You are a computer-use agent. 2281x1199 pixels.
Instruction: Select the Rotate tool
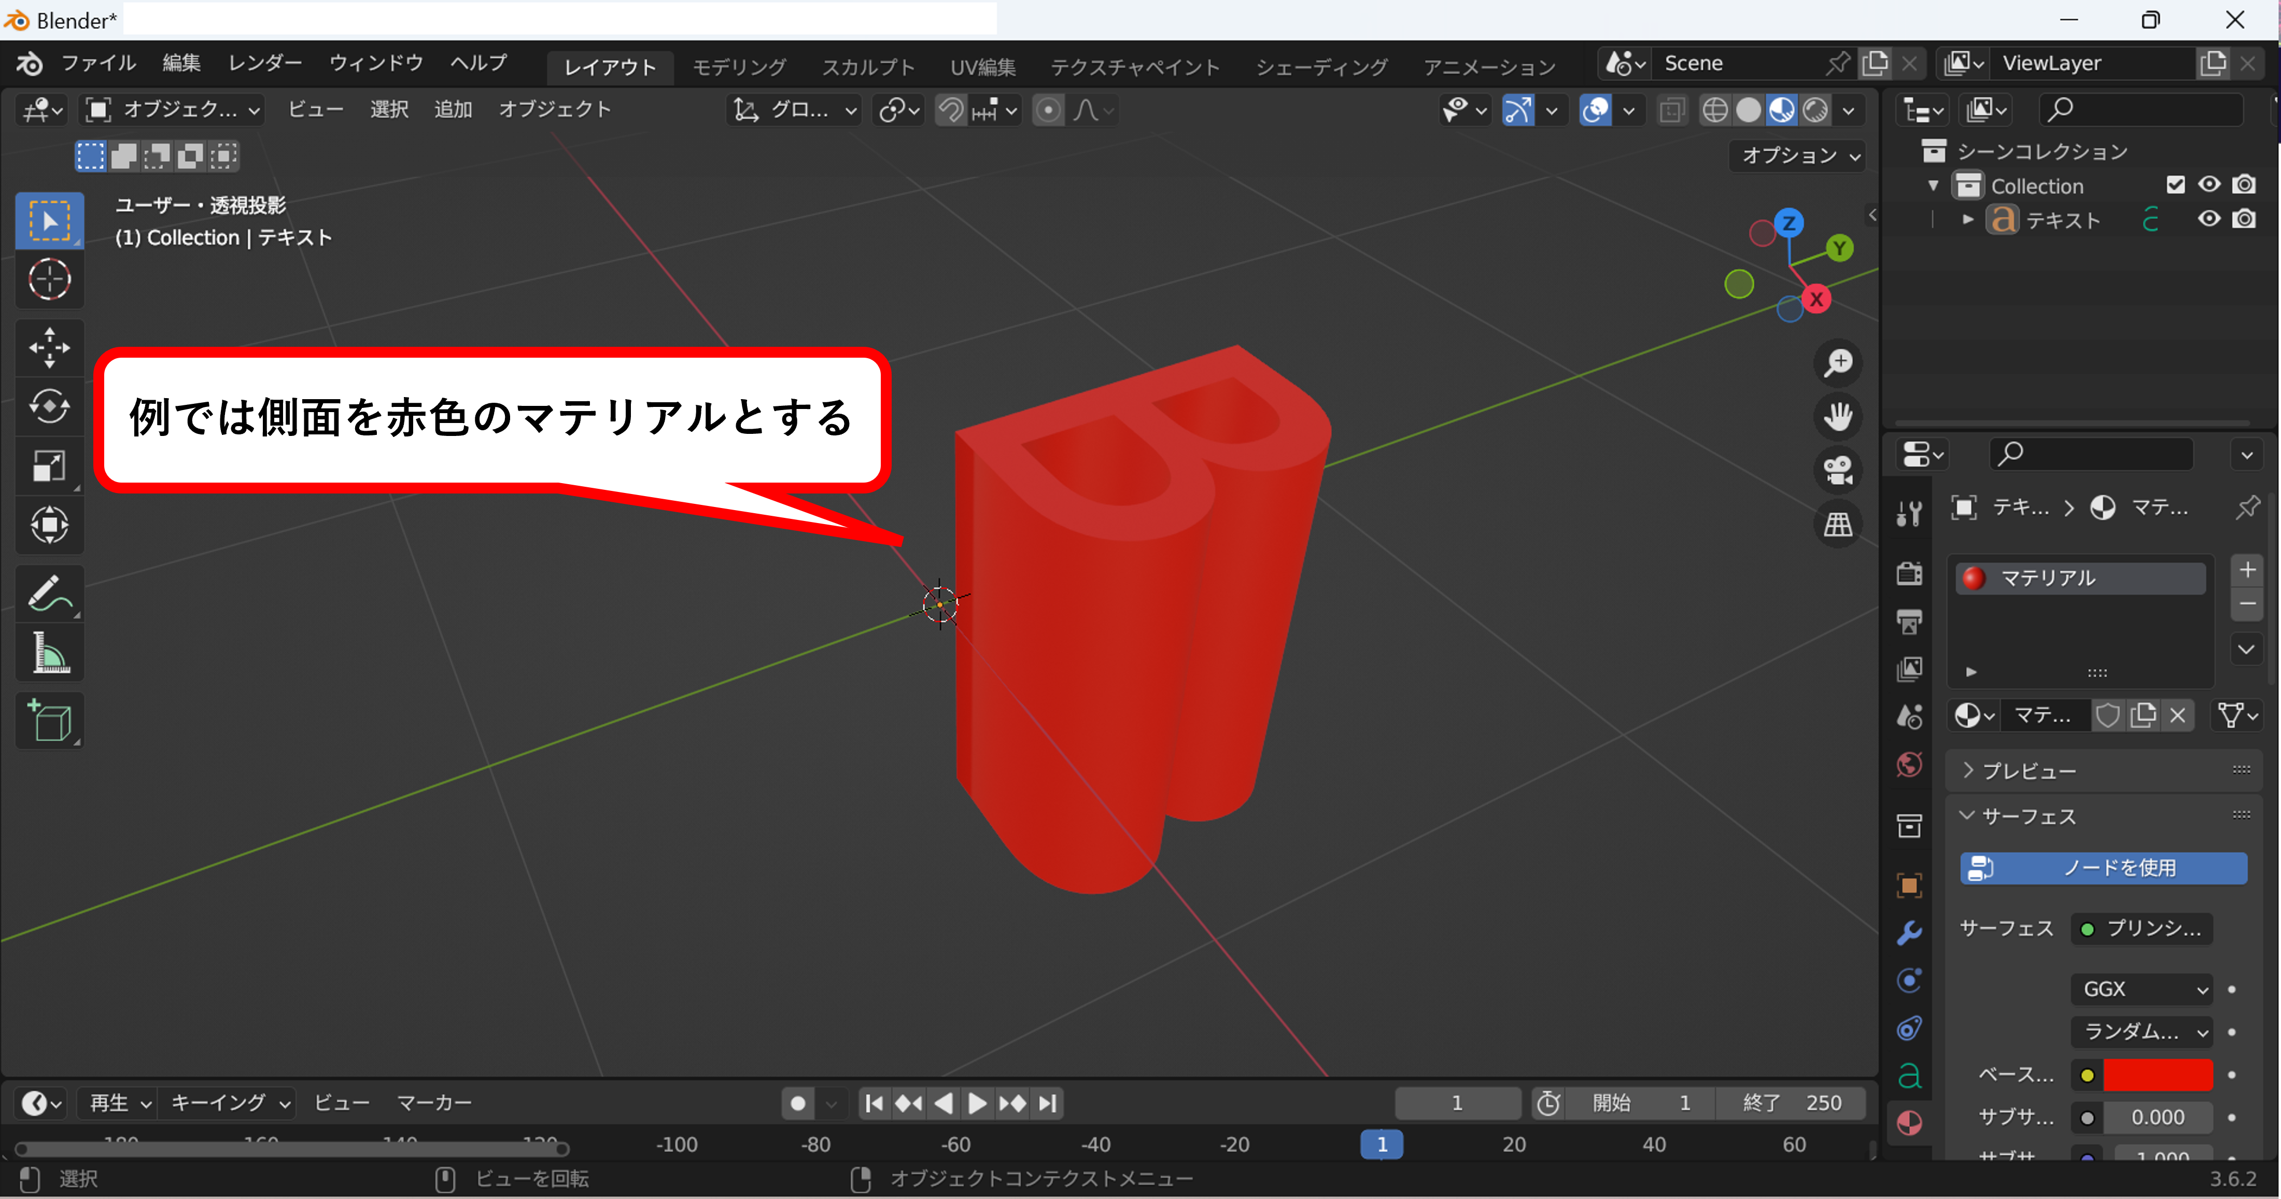[50, 406]
